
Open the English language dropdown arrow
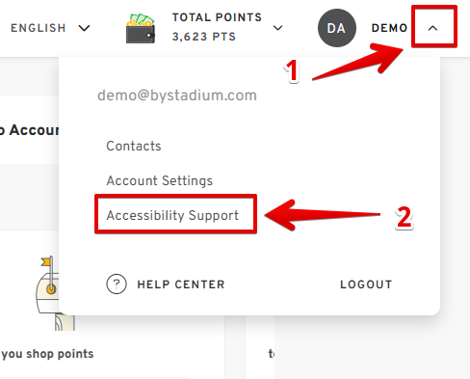click(x=85, y=28)
